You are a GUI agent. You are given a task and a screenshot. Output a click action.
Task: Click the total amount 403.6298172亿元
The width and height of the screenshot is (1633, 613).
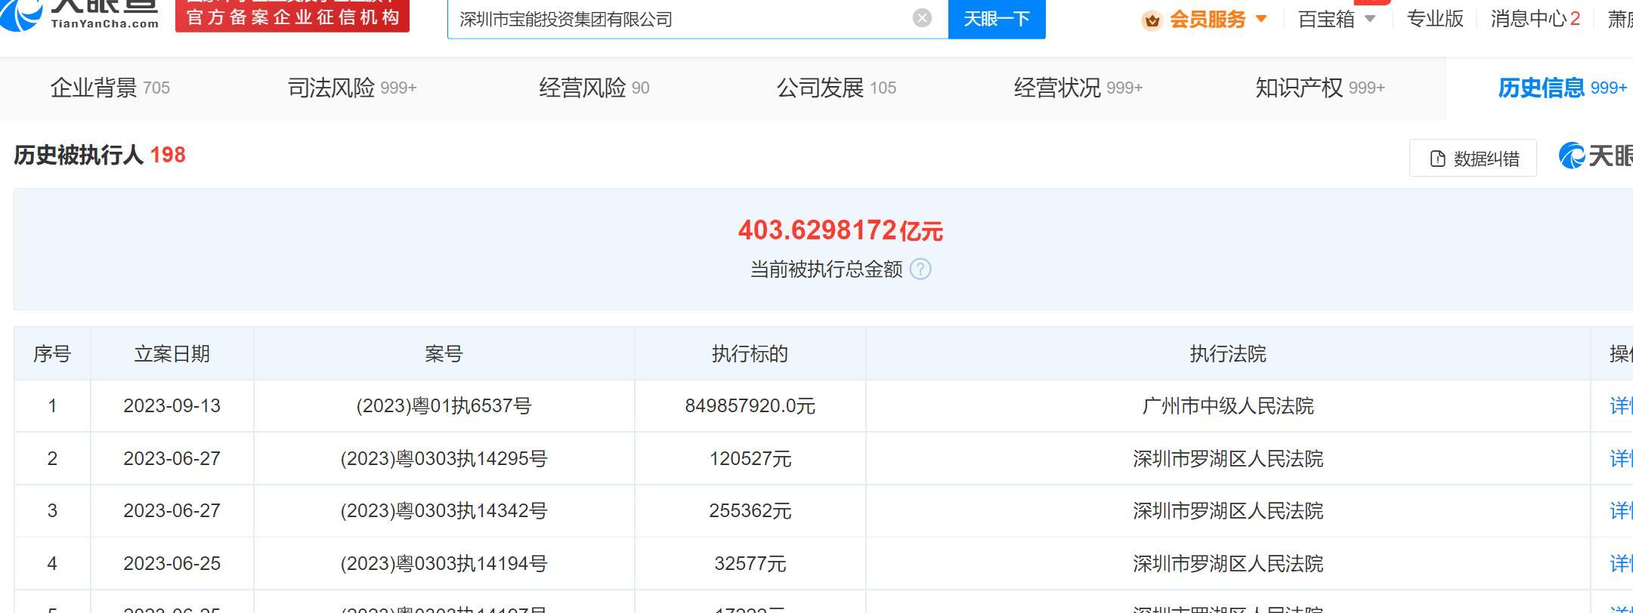[x=840, y=230]
